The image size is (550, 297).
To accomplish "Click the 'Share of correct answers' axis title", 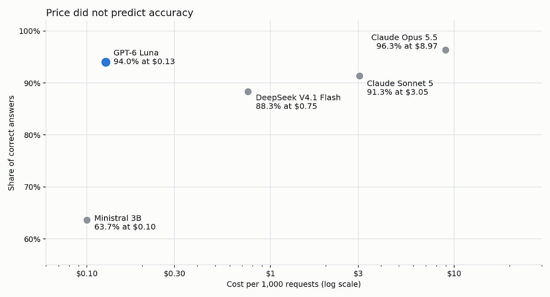I will click(x=11, y=143).
